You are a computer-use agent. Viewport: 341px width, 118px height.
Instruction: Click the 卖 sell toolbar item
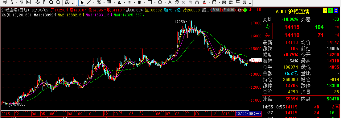coord(231,2)
